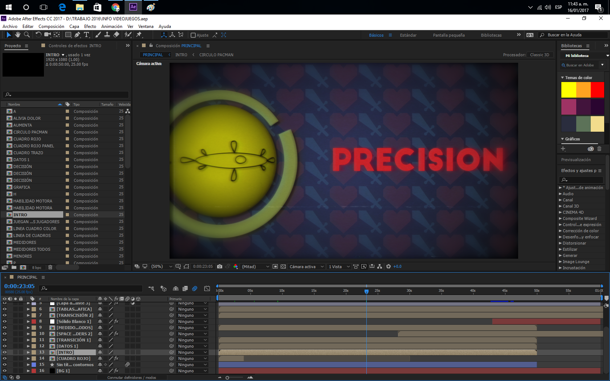This screenshot has height=381, width=610.
Task: Open the 50% magnification dropdown
Action: coord(162,266)
